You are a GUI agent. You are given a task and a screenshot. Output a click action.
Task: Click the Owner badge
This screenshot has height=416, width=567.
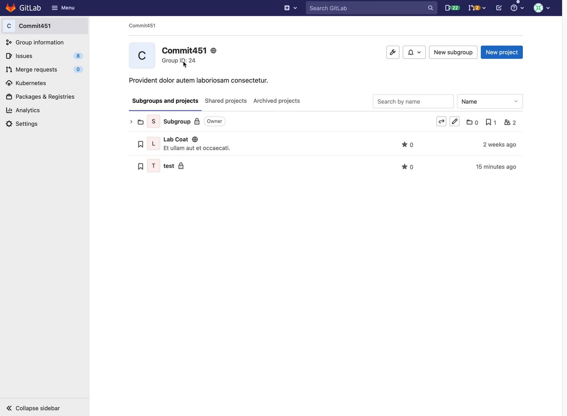pos(214,121)
